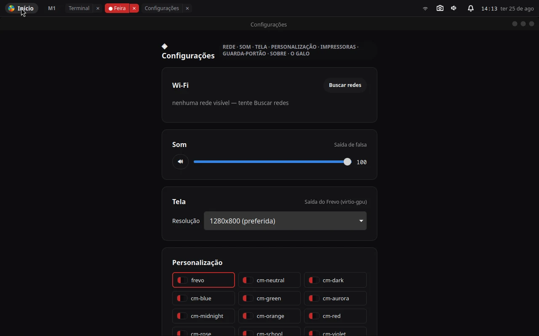Image resolution: width=539 pixels, height=336 pixels.
Task: Click the Buscar redes button
Action: coord(345,85)
